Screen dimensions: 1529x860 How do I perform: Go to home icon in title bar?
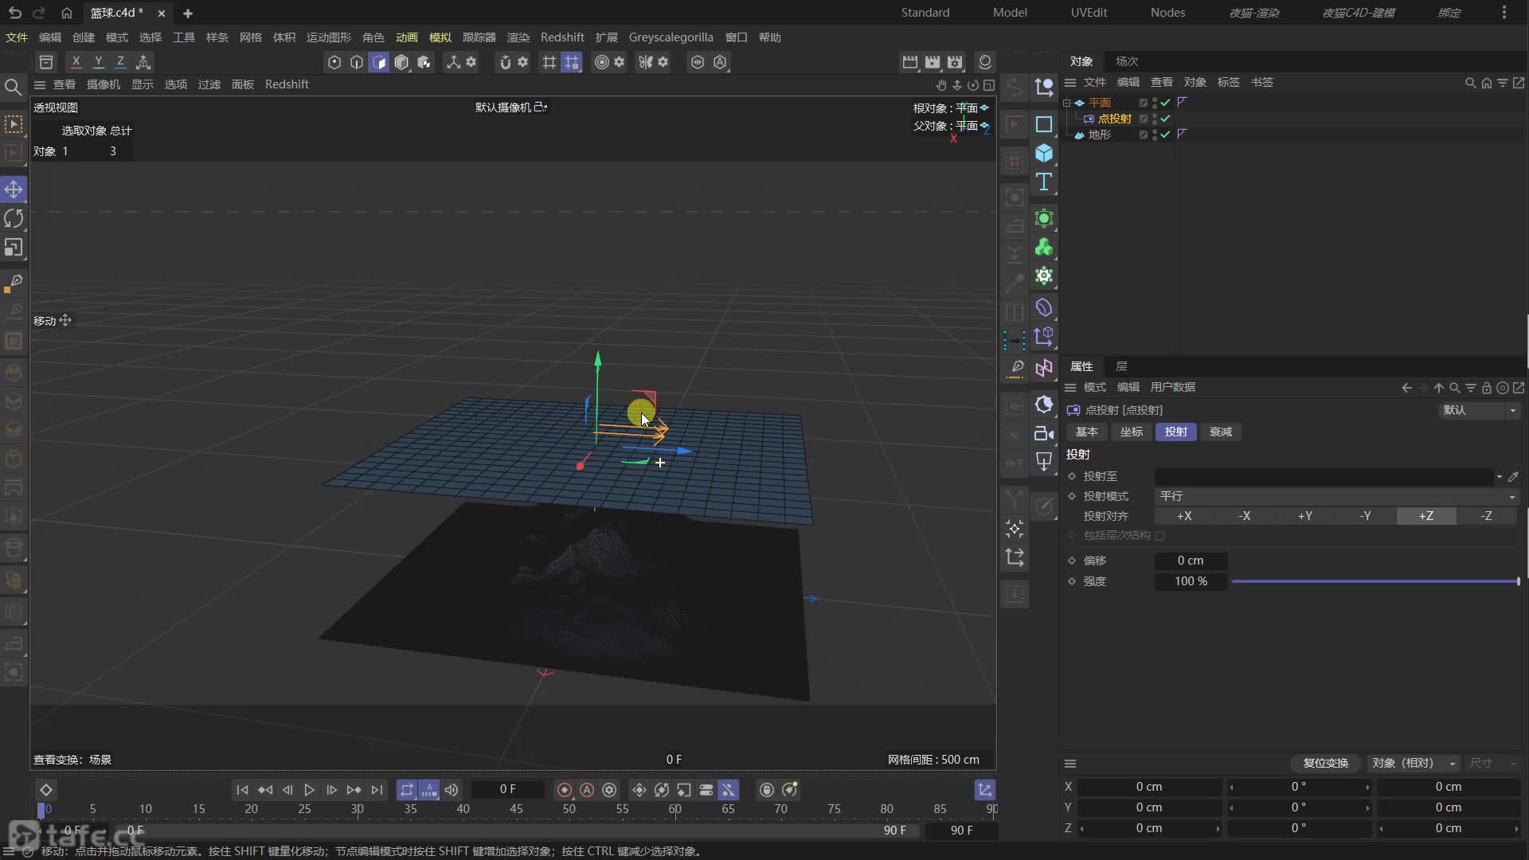tap(67, 13)
